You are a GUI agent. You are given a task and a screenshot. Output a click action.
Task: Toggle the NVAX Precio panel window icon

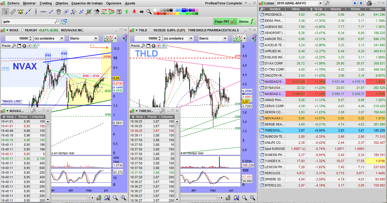pyautogui.click(x=19, y=46)
